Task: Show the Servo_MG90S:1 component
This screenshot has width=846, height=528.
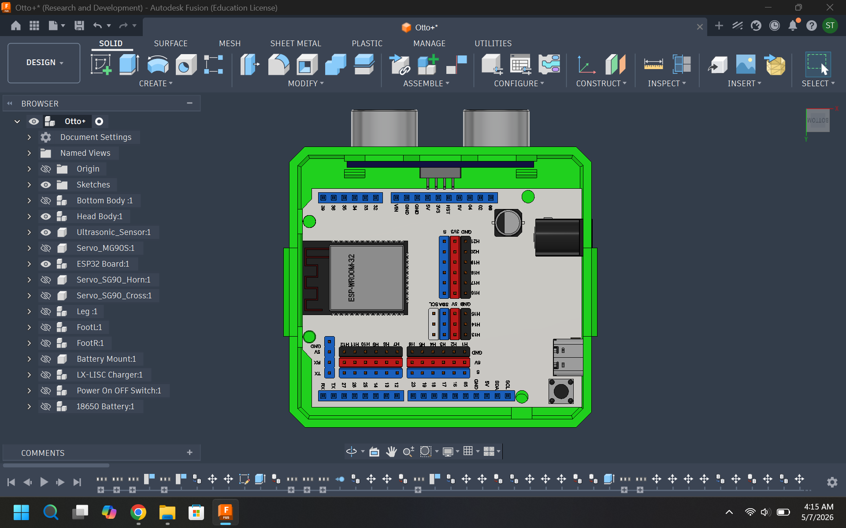Action: (x=46, y=248)
